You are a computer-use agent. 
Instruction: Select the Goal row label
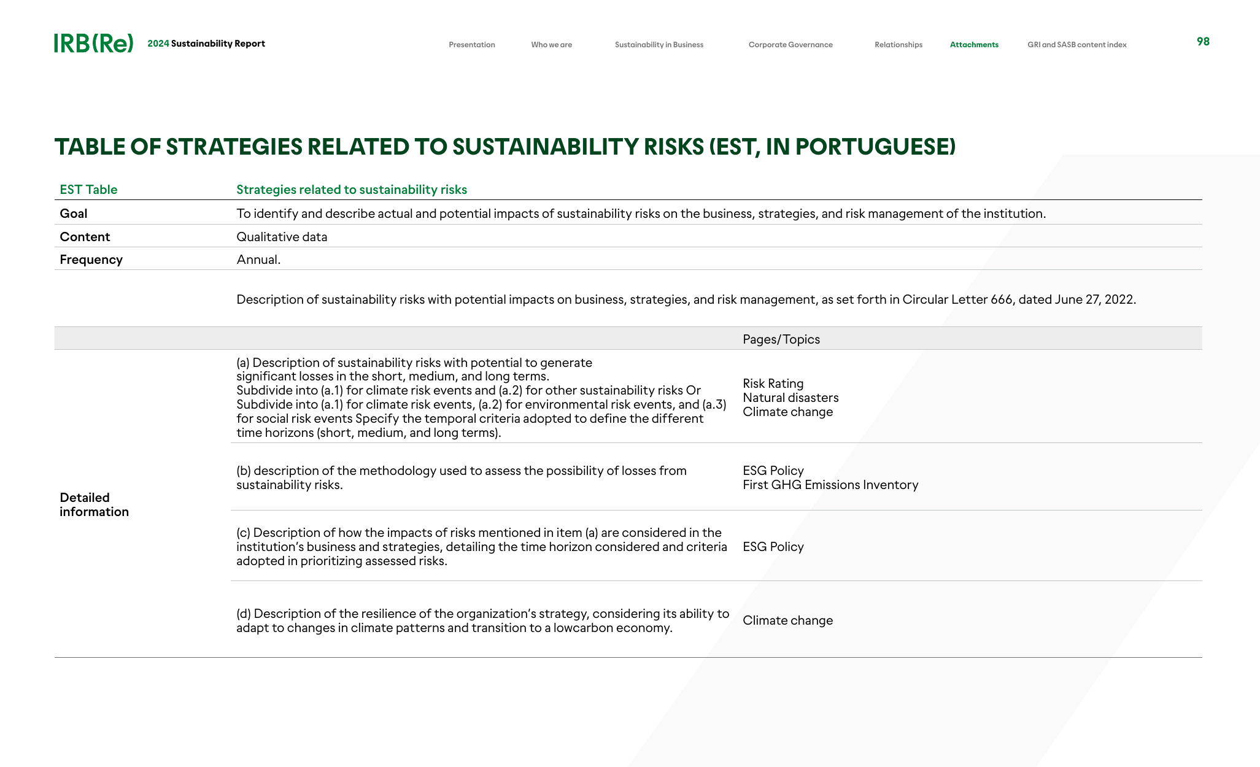(x=74, y=214)
